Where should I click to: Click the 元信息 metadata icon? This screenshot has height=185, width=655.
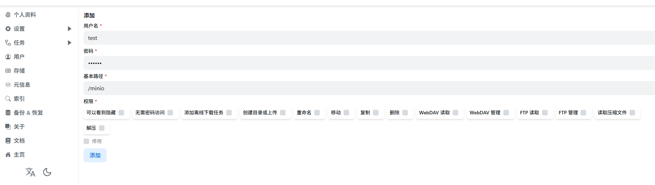[8, 85]
